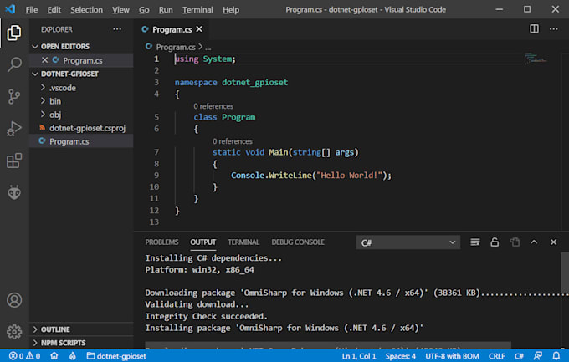Expand the .vscode folder

63,88
